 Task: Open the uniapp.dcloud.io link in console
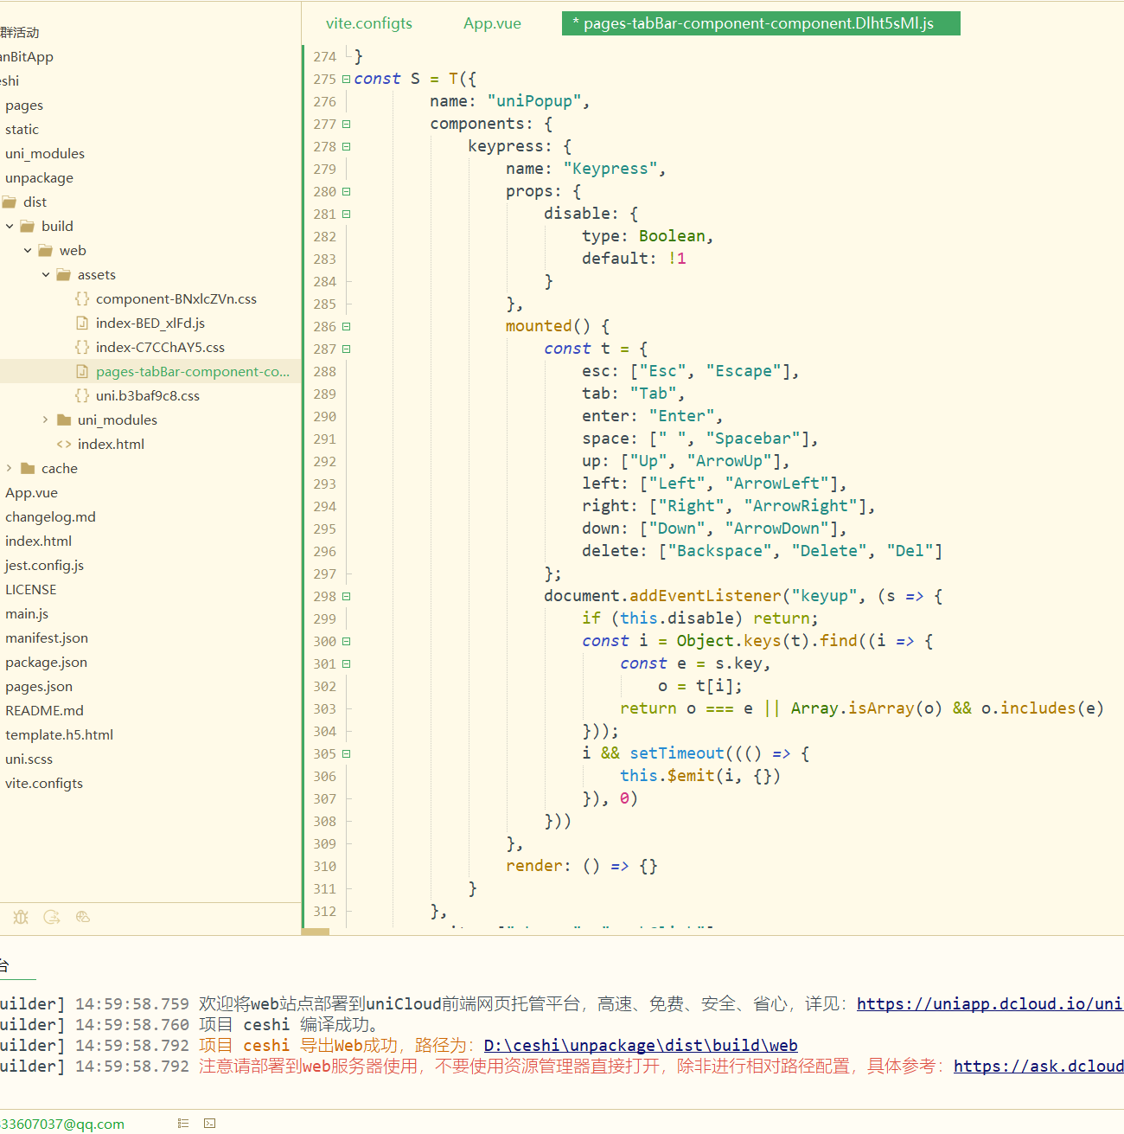(x=988, y=1004)
